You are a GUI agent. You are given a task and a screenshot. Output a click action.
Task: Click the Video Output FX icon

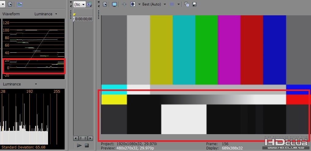pyautogui.click(x=124, y=4)
